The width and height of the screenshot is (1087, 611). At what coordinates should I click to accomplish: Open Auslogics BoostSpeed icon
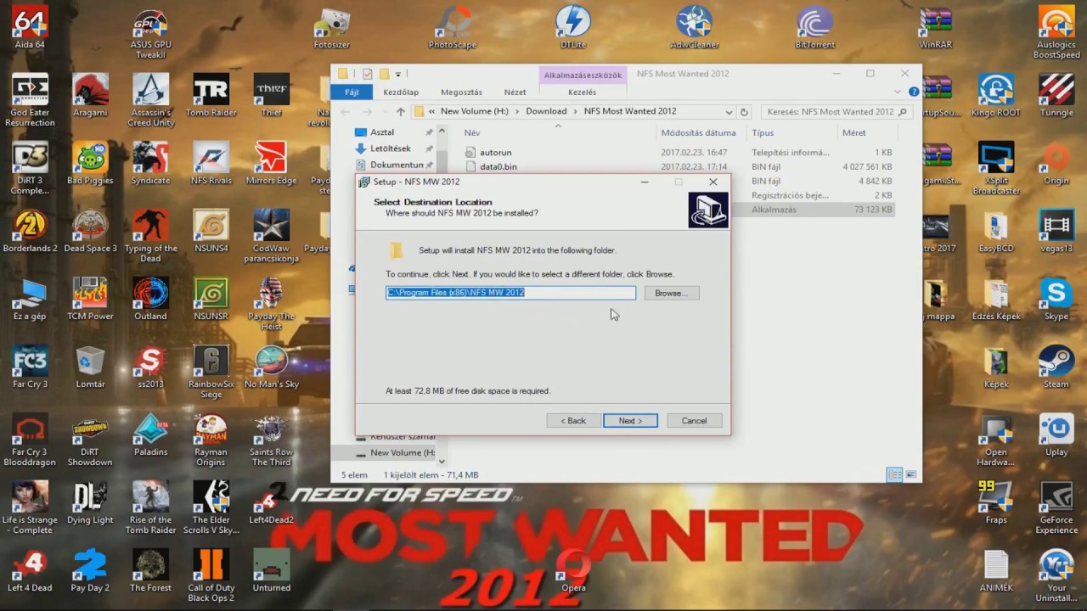1056,34
